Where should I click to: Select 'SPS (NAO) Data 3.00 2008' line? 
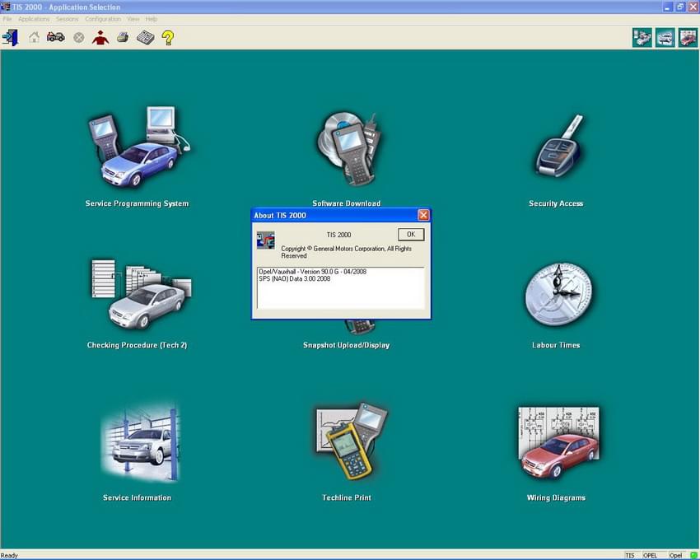click(295, 278)
